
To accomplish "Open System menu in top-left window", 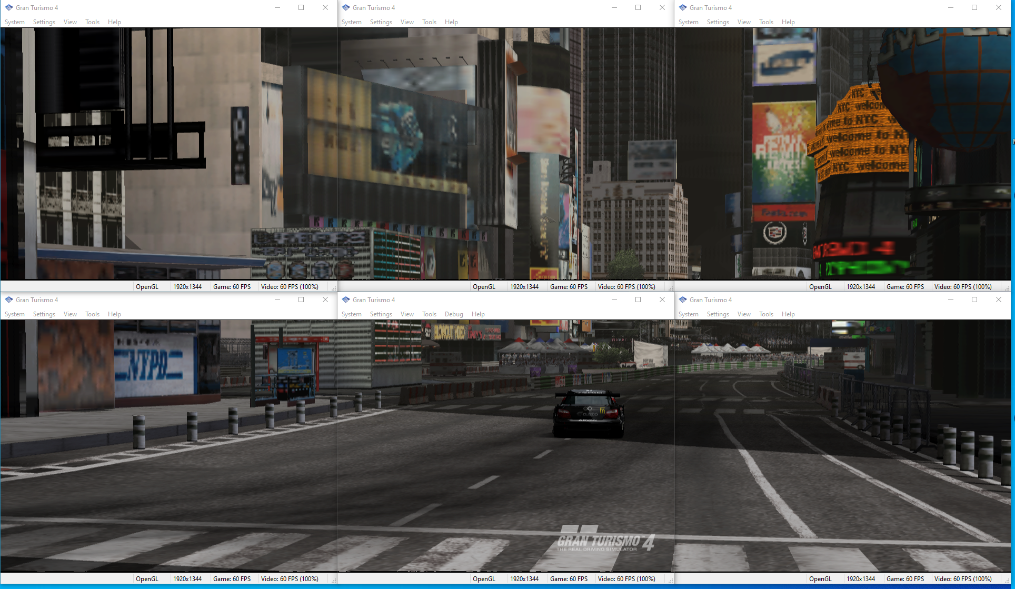I will click(x=15, y=22).
